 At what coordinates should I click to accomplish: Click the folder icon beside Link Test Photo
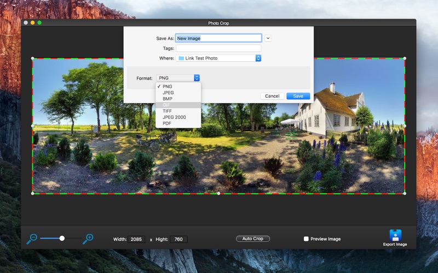coord(181,58)
